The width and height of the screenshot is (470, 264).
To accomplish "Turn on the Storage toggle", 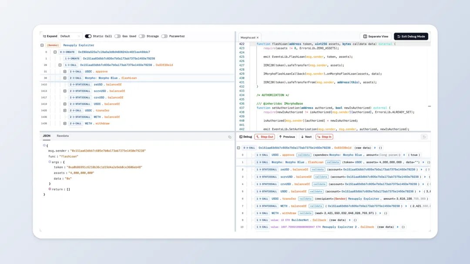I will point(142,36).
